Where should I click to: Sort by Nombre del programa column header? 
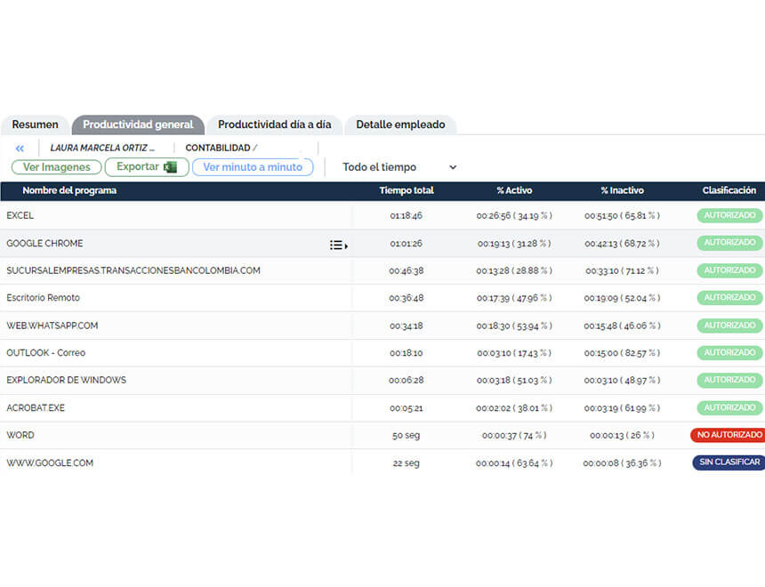coord(69,190)
